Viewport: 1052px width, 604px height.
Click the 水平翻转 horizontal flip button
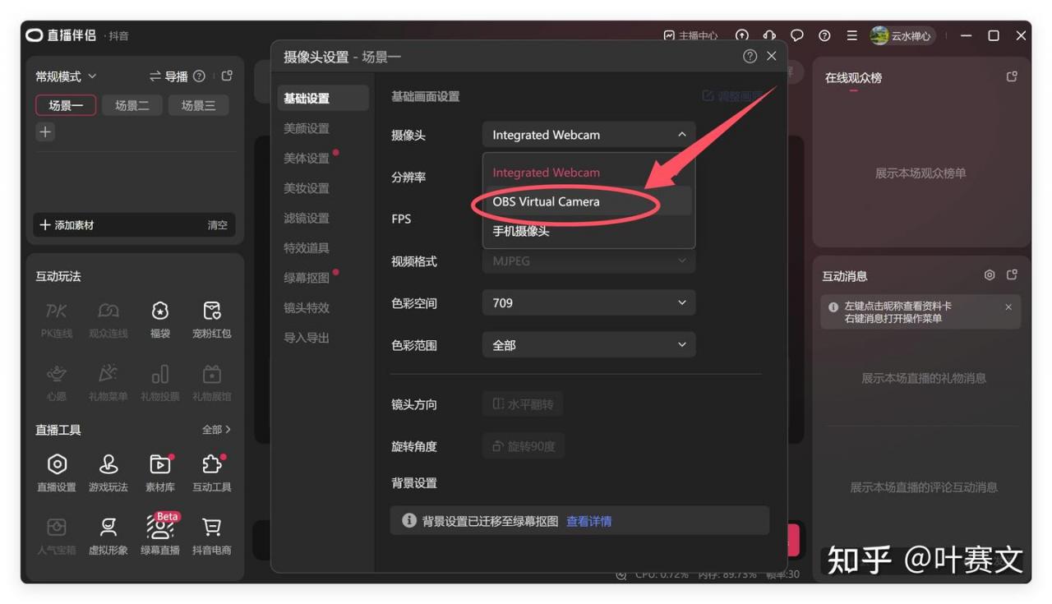523,404
